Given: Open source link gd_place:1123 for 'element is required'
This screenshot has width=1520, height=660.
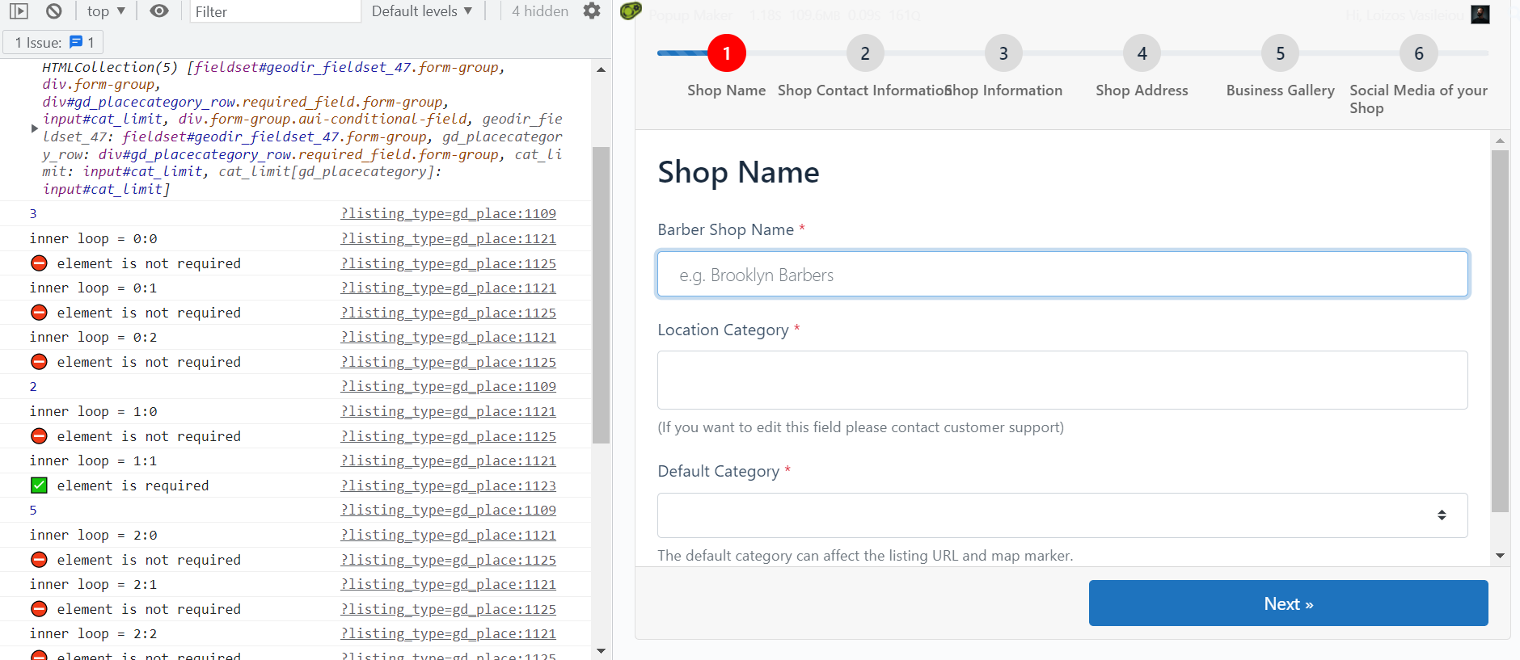Looking at the screenshot, I should (448, 486).
